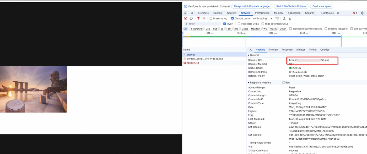Open the Memory tab

279,13
